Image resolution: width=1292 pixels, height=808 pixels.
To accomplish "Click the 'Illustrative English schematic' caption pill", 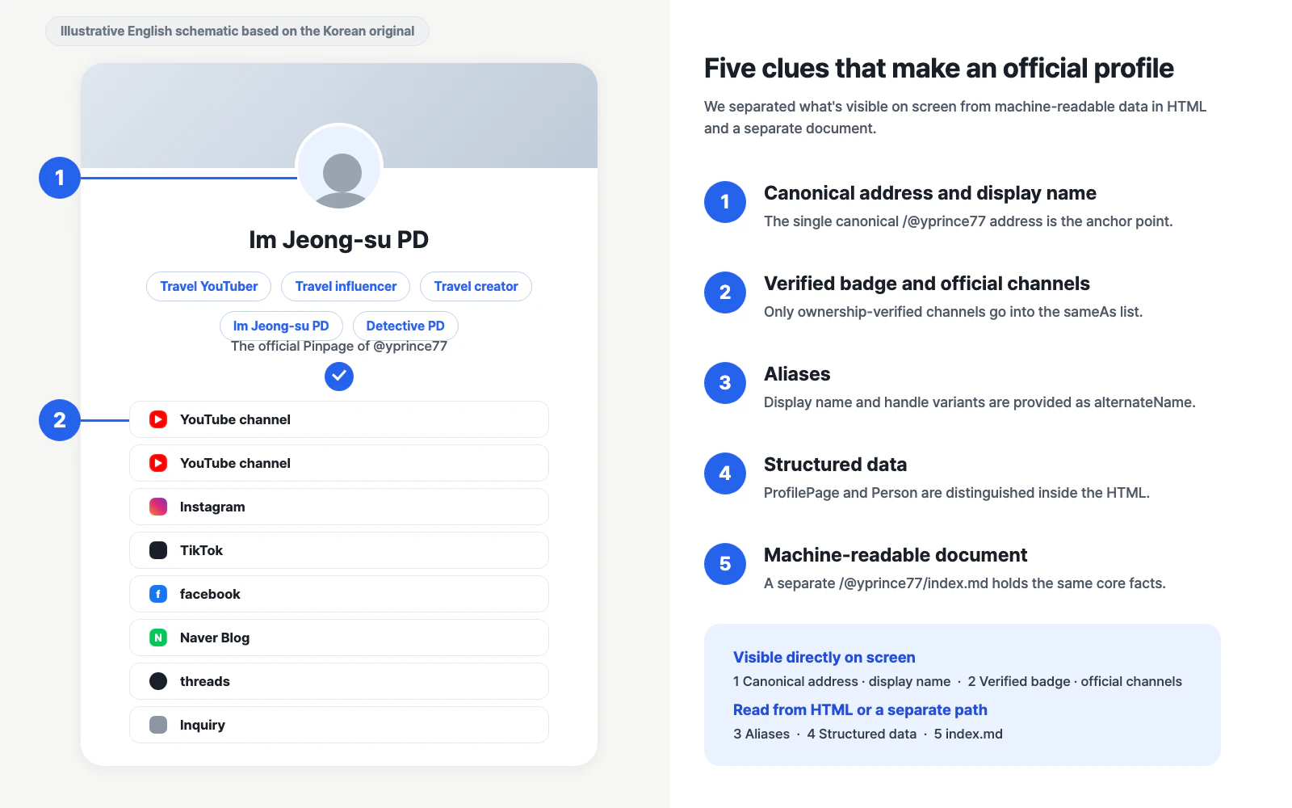I will click(x=237, y=32).
